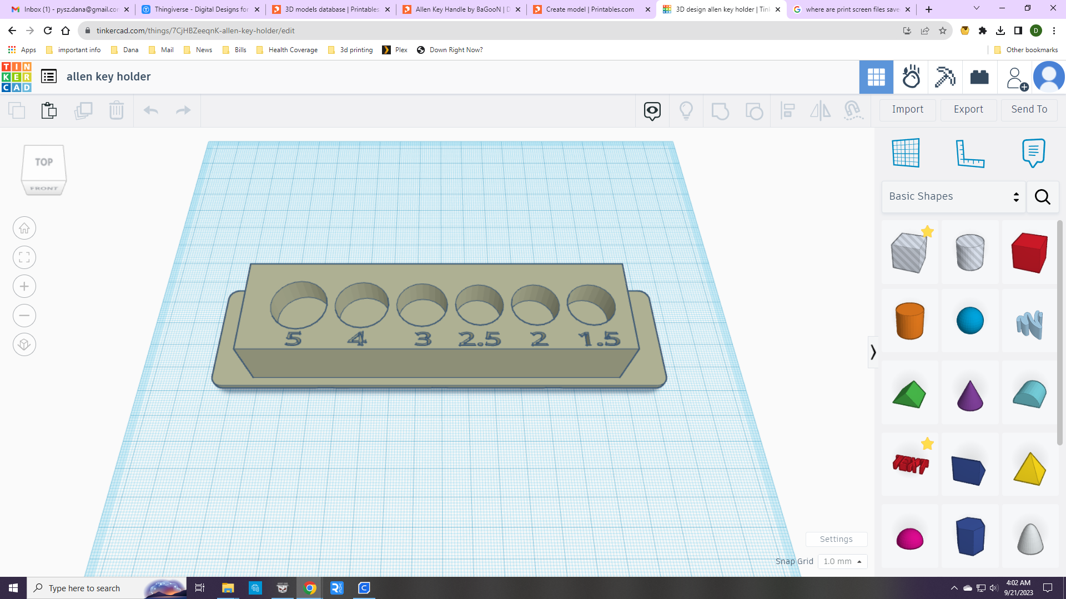Bookmark this page with the star icon
This screenshot has height=599, width=1066.
coord(943,31)
